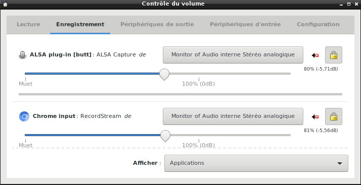361x185 pixels.
Task: Click the Chrome input volume slider handle
Action: [165, 136]
